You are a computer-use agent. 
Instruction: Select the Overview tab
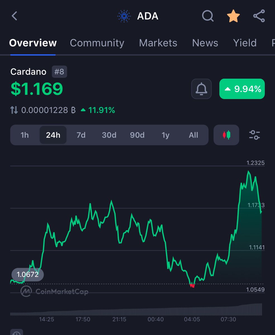(x=33, y=43)
